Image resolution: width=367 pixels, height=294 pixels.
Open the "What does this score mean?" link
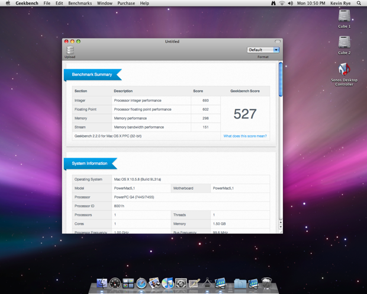coord(245,136)
